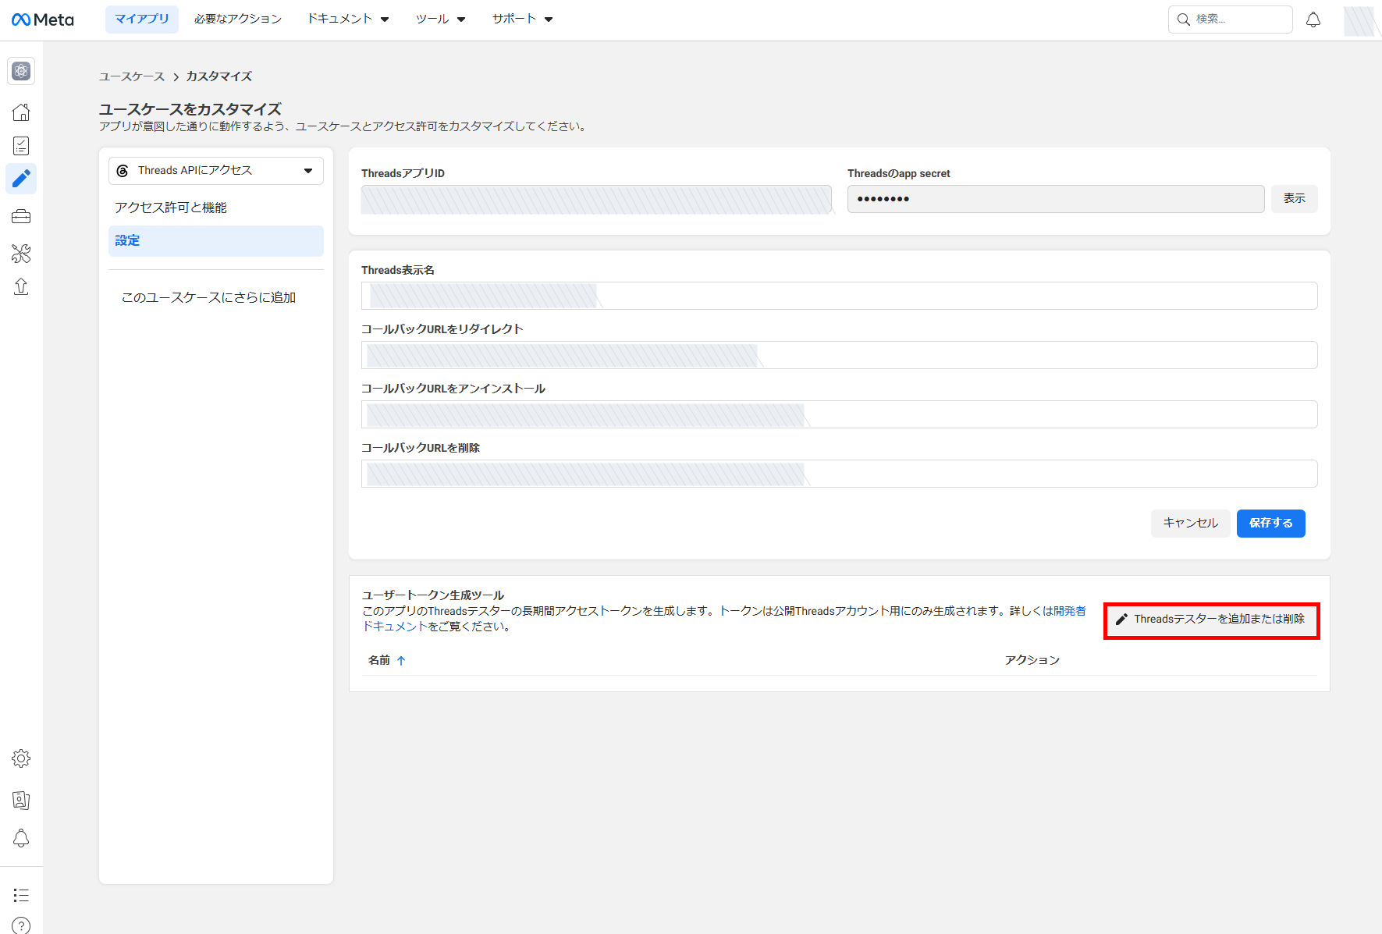Screen dimensions: 1382x934
Task: Click the コールバックURLをアンインストール field
Action: click(x=840, y=414)
